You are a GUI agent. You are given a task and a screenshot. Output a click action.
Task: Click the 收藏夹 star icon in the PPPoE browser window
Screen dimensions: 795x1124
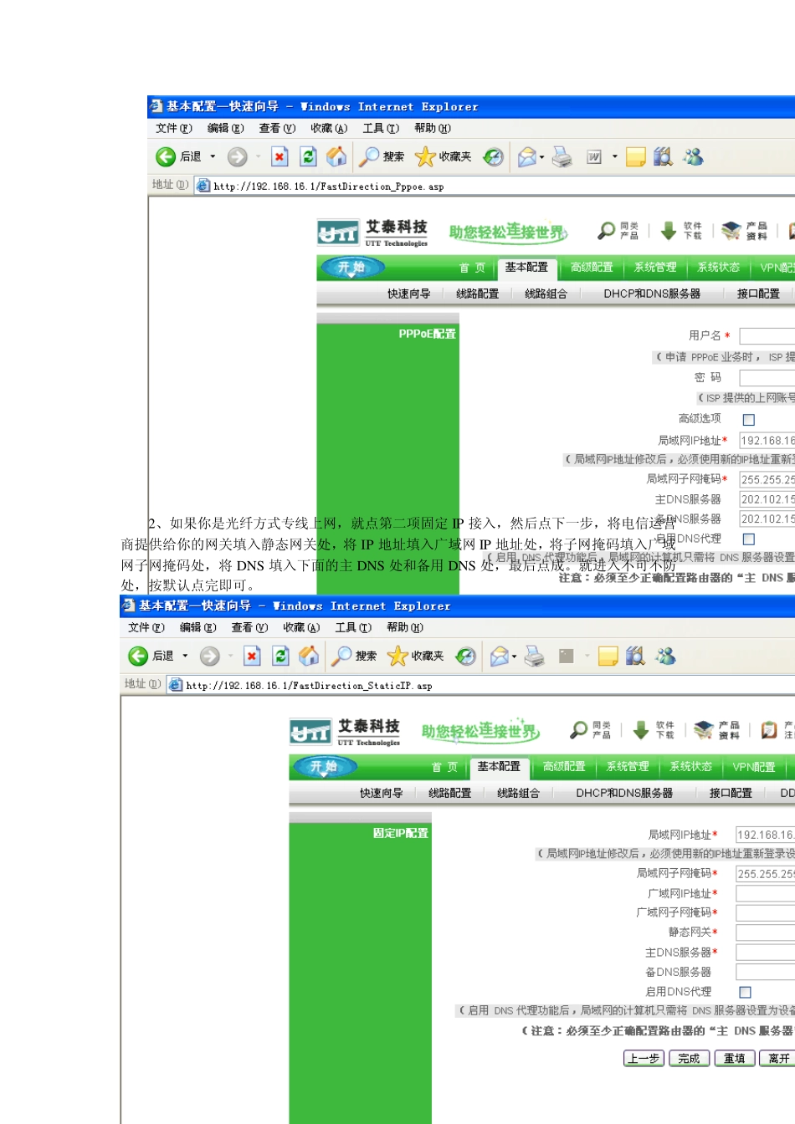[425, 156]
